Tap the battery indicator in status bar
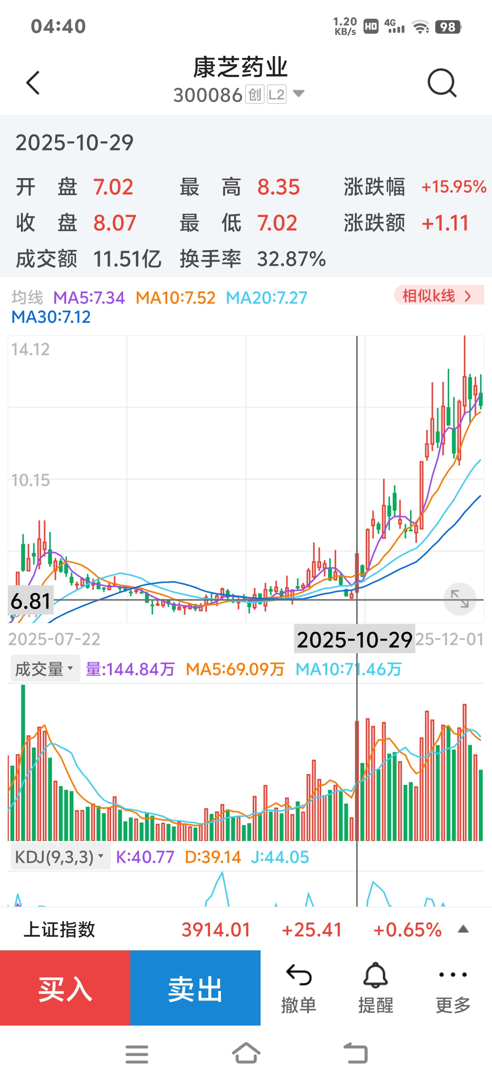The height and width of the screenshot is (1083, 492). 448,27
